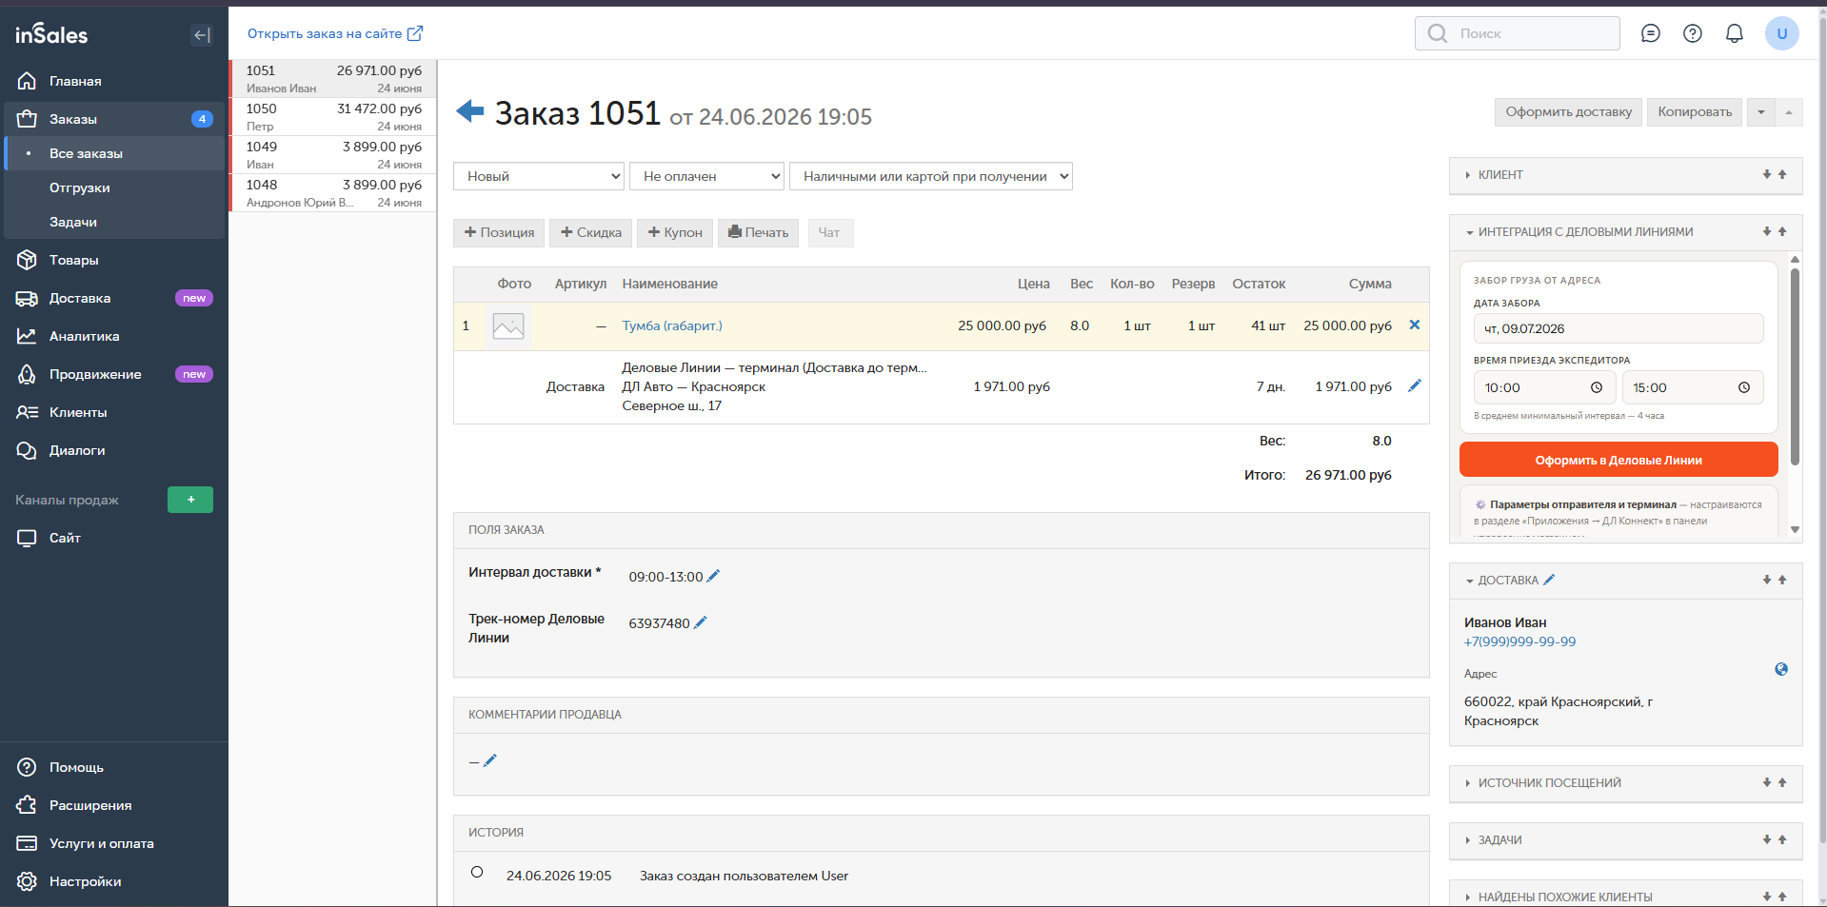
Task: Open payment method dropdown Наличными или картой
Action: (930, 176)
